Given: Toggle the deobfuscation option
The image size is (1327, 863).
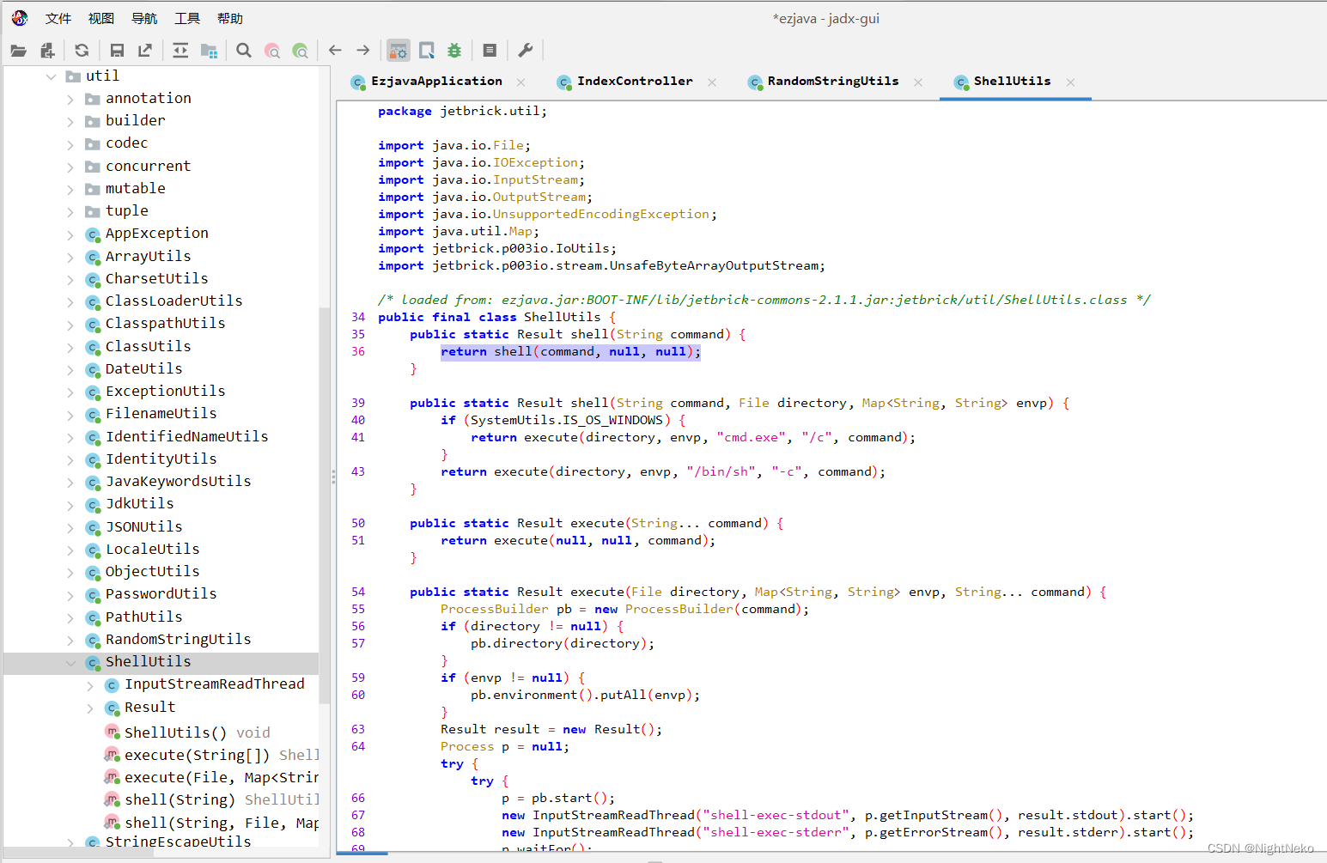Looking at the screenshot, I should coord(398,50).
